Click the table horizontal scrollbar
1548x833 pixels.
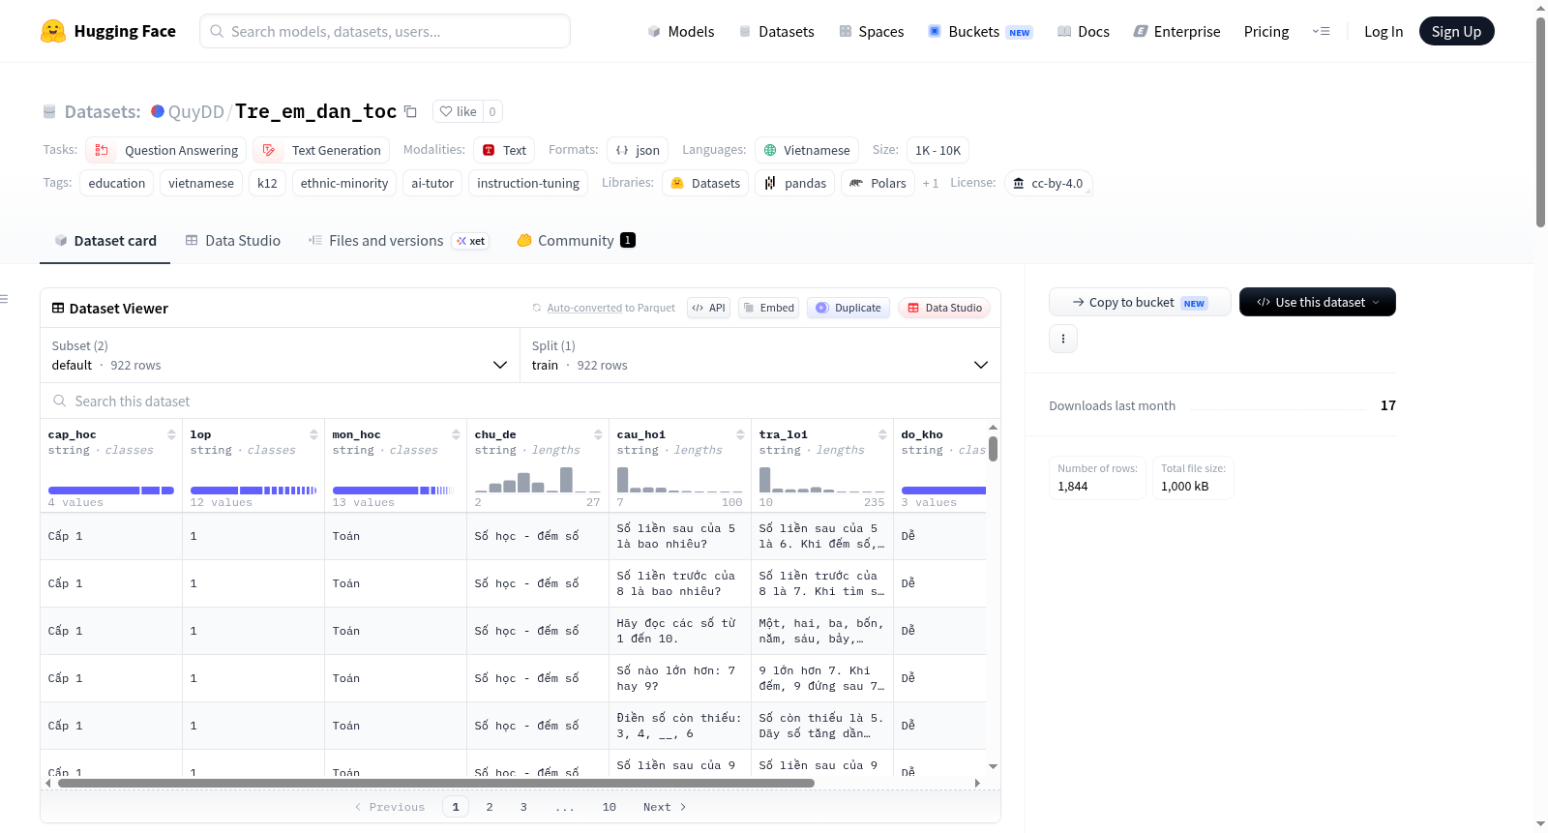pyautogui.click(x=435, y=783)
